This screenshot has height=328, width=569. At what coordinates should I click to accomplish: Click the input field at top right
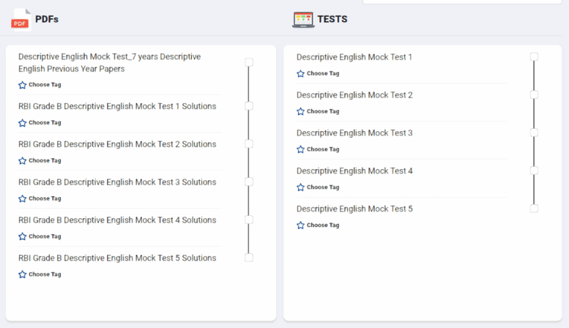461,2
